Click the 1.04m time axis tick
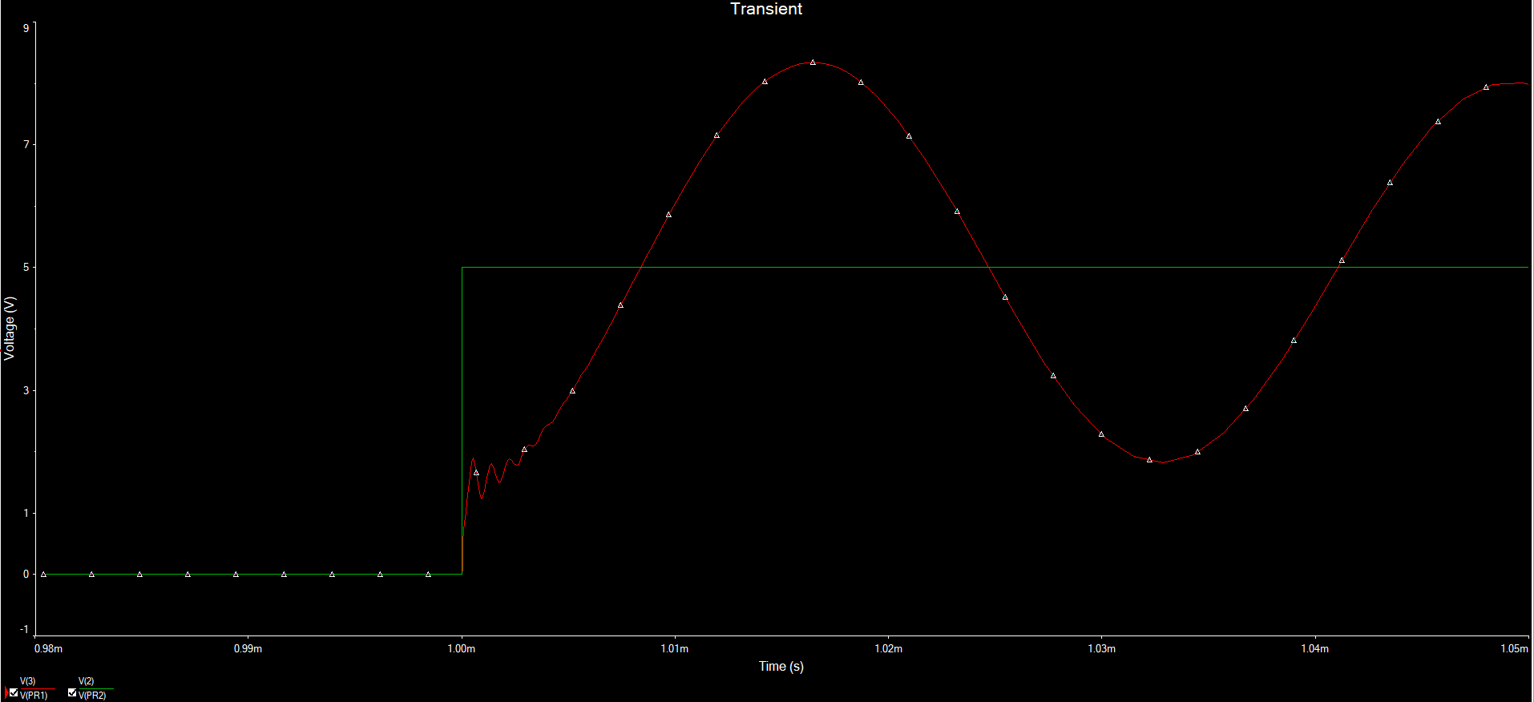This screenshot has width=1534, height=702. point(1314,648)
